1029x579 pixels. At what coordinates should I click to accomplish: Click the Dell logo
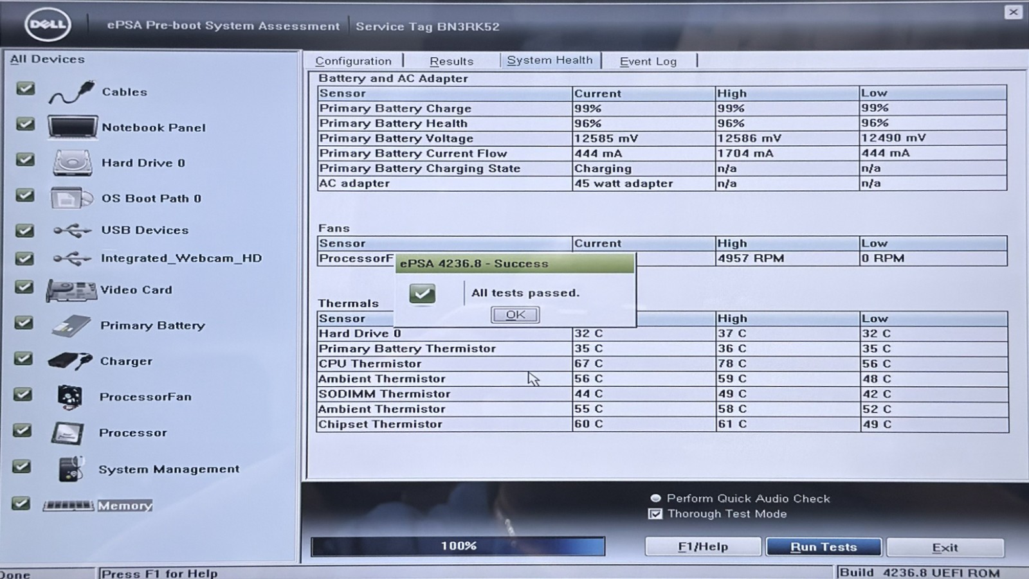click(x=48, y=25)
